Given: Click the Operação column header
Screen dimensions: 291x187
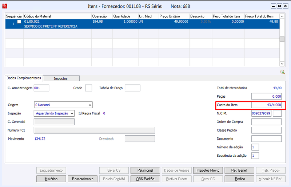Looking at the screenshot, I should (102, 16).
